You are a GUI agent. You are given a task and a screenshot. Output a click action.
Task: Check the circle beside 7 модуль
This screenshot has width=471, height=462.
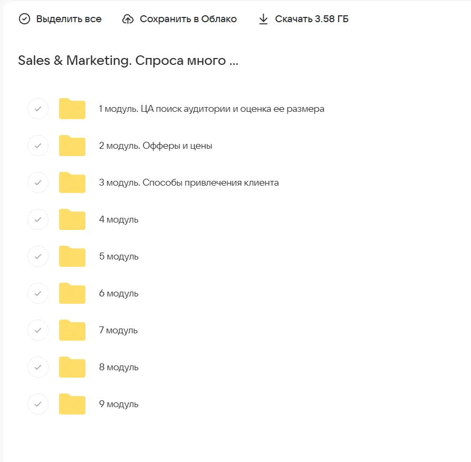click(x=37, y=330)
